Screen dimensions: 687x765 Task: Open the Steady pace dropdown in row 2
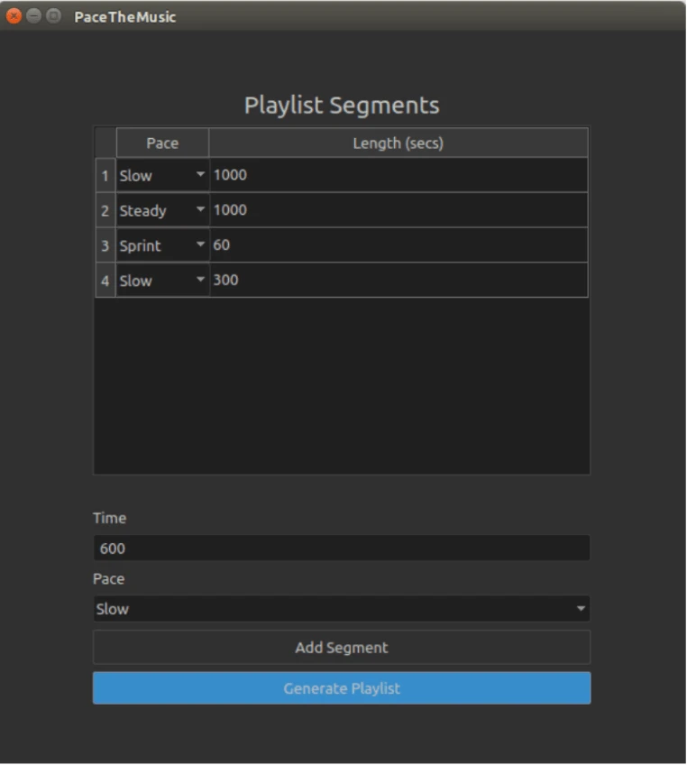(162, 210)
